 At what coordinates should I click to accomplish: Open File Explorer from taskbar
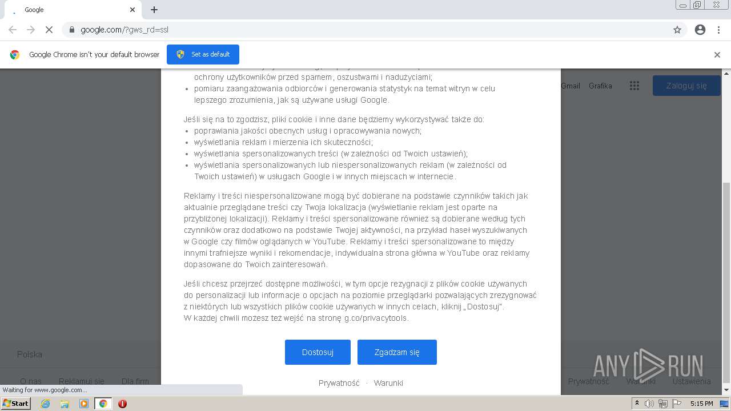click(x=65, y=404)
